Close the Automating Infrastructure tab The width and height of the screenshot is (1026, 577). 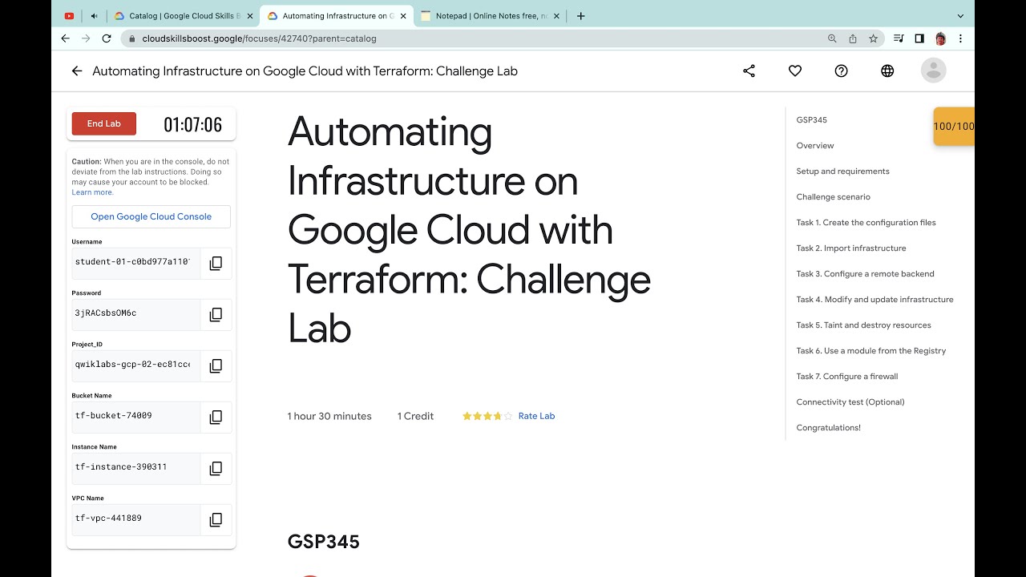403,16
